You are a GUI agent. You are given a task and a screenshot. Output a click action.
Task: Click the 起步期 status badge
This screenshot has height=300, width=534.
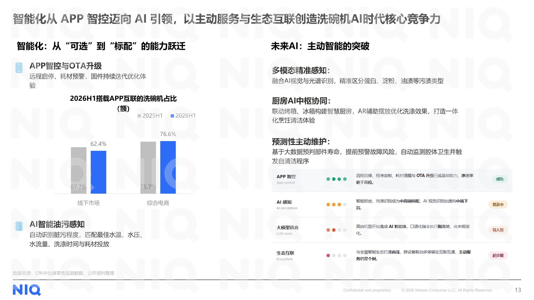[498, 255]
